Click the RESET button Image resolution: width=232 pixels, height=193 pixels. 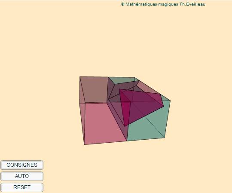[x=22, y=187]
